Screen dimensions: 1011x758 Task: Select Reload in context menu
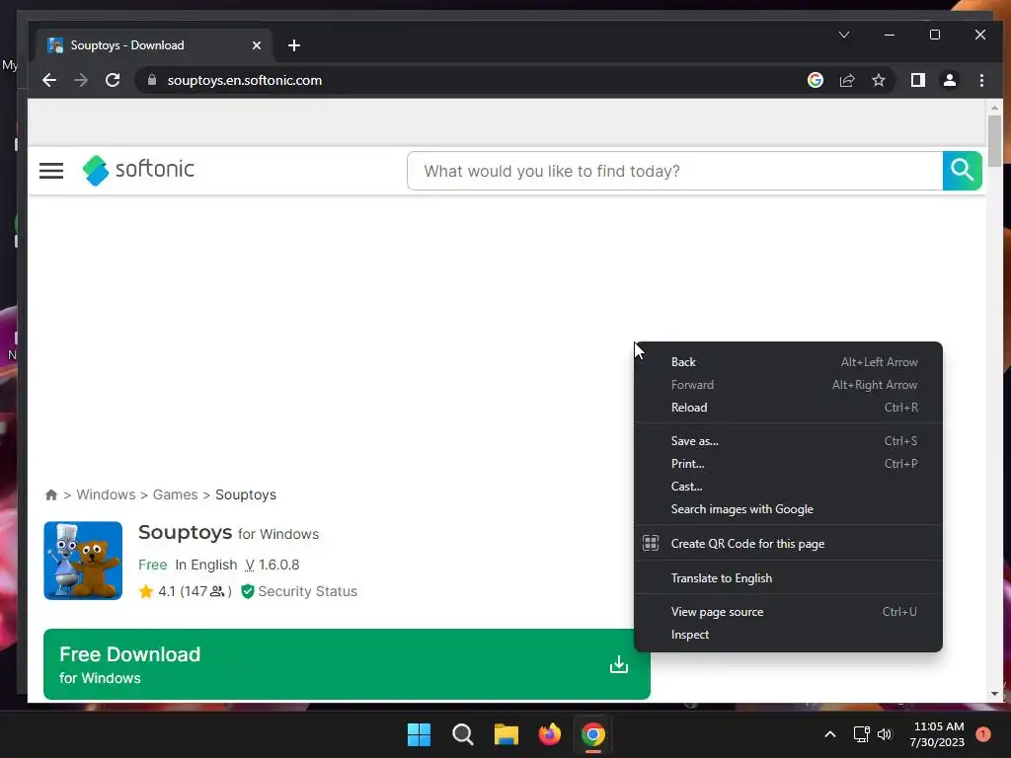pos(788,408)
